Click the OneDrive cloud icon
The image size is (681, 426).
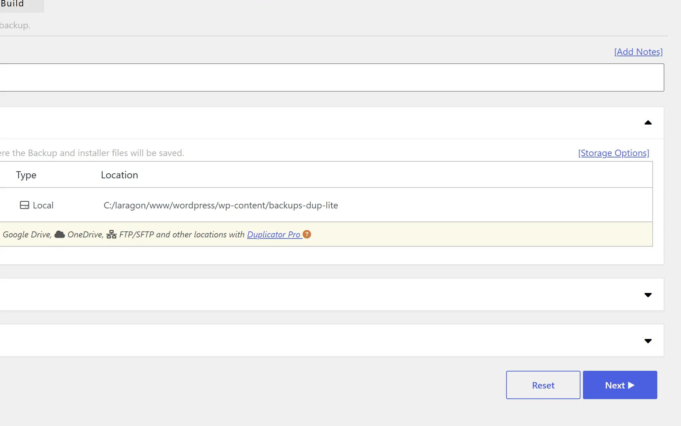(x=59, y=234)
